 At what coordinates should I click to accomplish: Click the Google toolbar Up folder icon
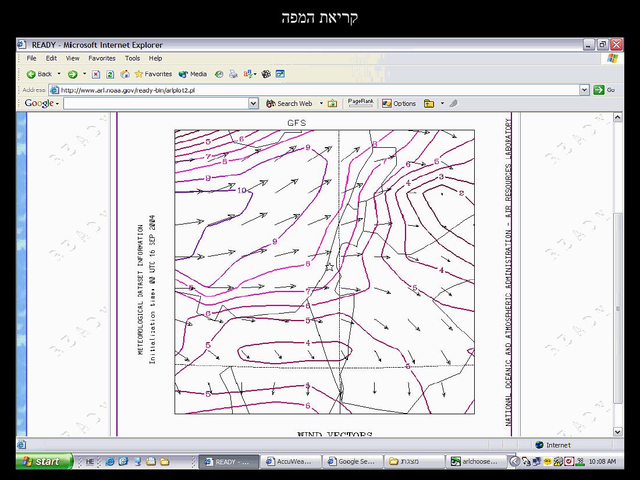pos(429,104)
